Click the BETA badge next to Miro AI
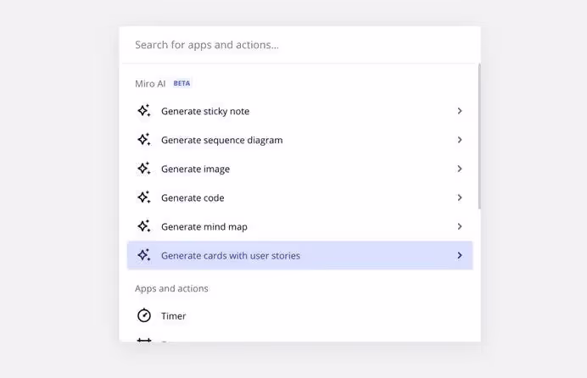This screenshot has width=587, height=378. click(x=182, y=84)
